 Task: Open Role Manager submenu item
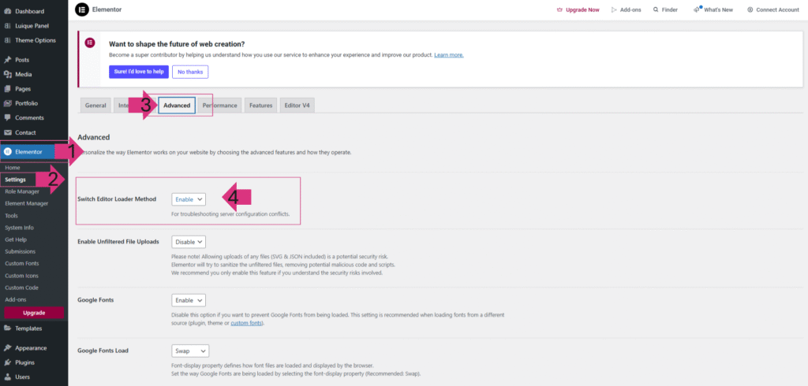coord(21,191)
